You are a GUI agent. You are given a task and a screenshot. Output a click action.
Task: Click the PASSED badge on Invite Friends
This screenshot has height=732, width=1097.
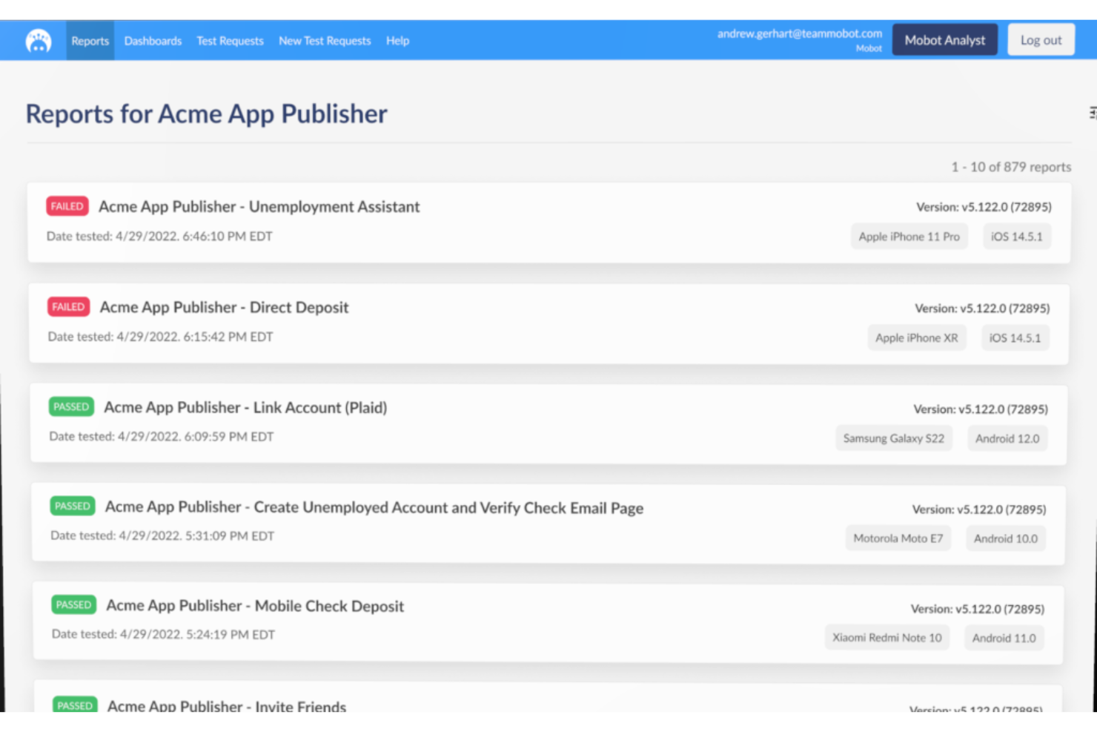[x=73, y=705]
